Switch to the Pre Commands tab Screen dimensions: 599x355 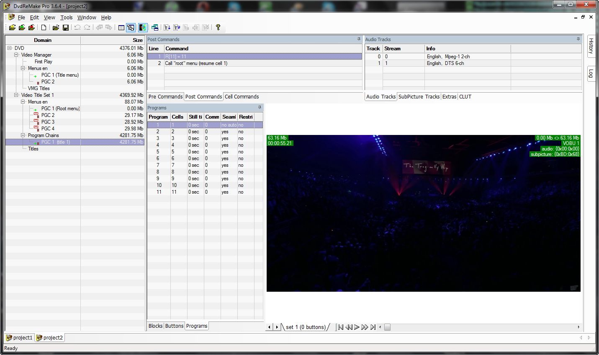(x=165, y=96)
